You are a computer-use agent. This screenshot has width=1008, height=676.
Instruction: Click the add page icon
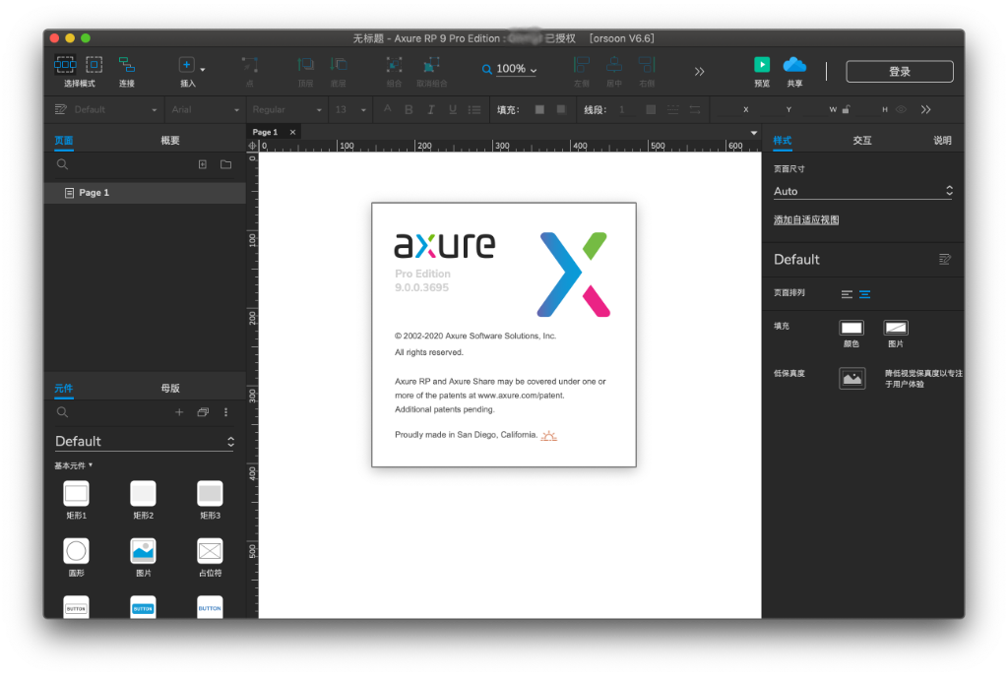pos(203,164)
